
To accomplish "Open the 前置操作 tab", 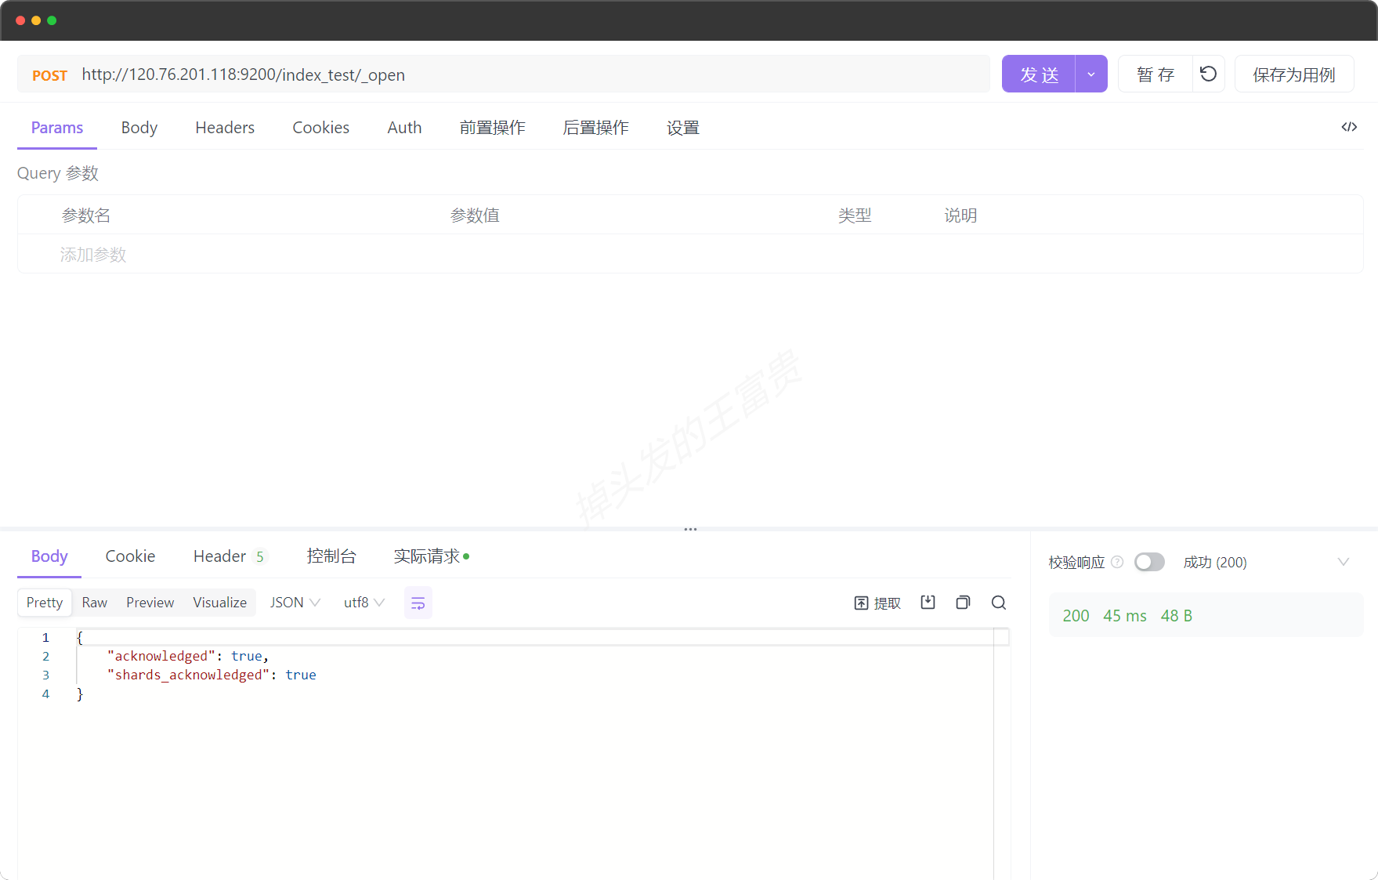I will point(493,128).
